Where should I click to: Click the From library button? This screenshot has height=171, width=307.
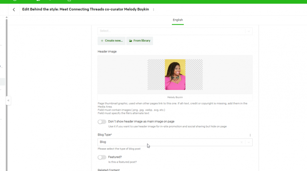(x=140, y=41)
